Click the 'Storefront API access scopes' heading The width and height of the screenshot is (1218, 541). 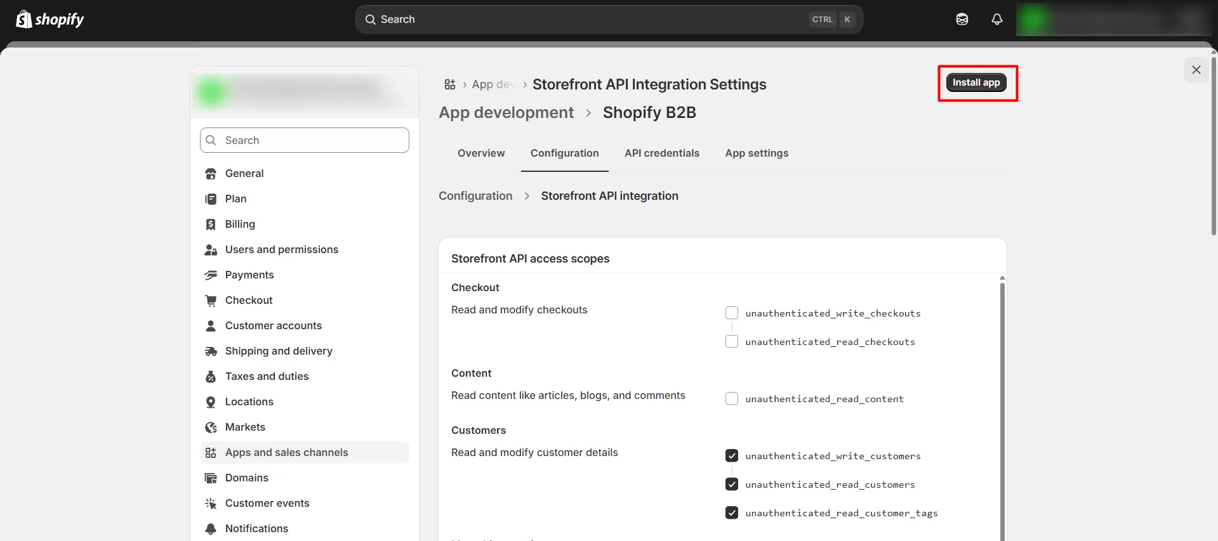coord(530,259)
